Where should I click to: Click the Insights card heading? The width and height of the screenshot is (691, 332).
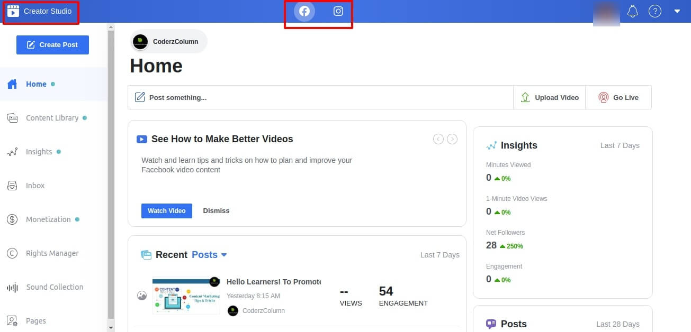tap(519, 145)
